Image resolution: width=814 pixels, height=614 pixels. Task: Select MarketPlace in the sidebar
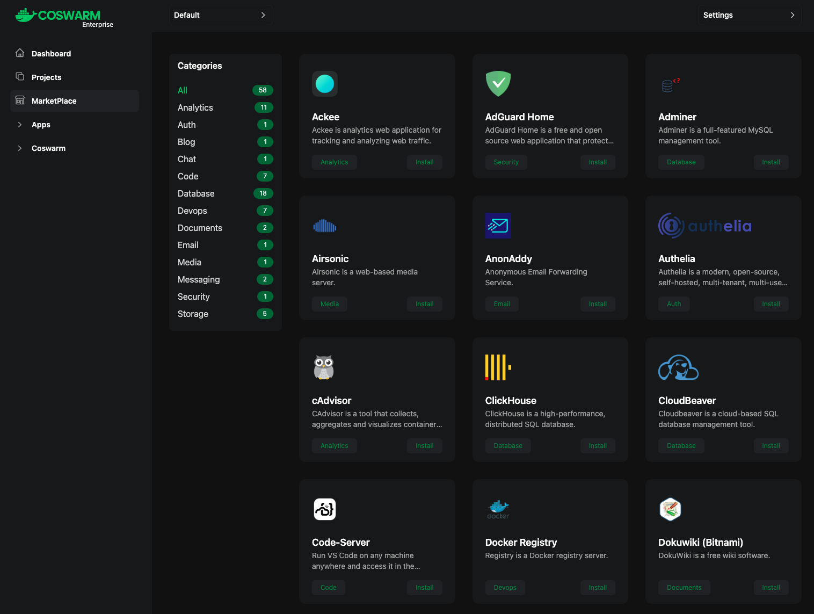click(75, 101)
